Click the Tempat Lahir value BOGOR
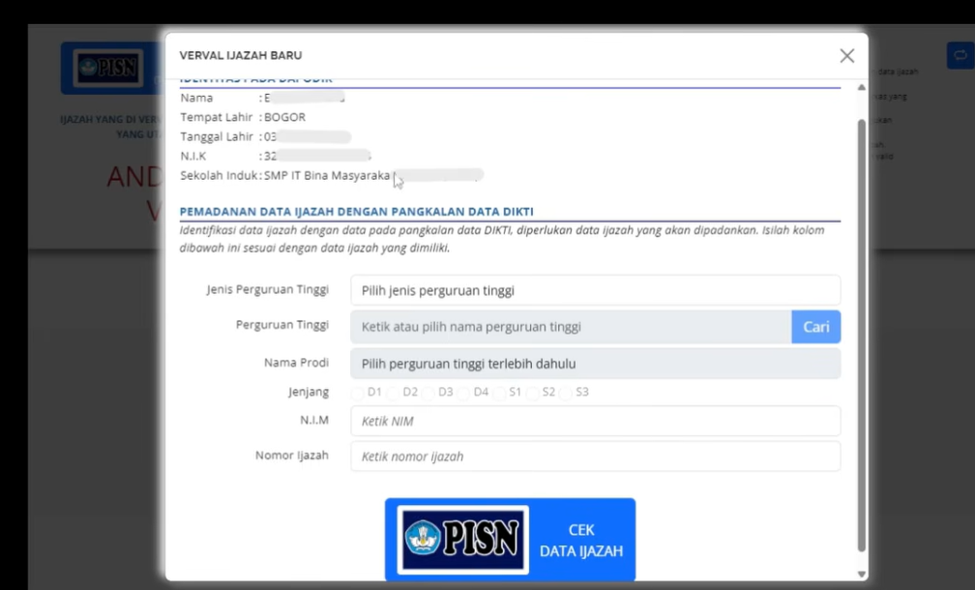 tap(284, 117)
